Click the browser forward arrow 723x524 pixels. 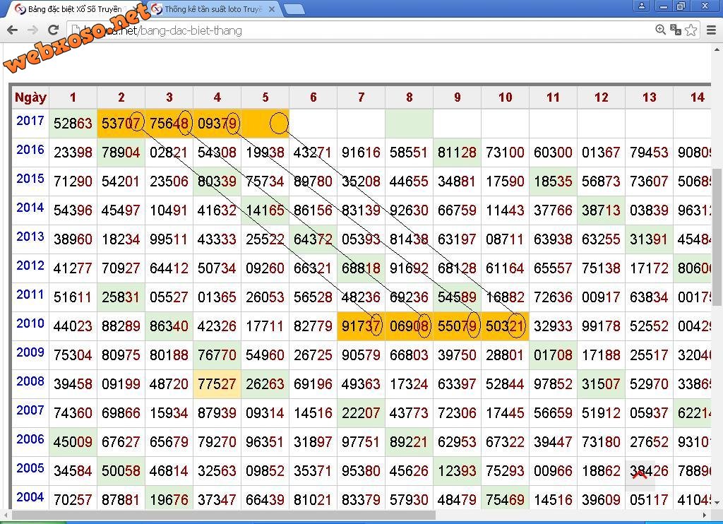pos(32,30)
